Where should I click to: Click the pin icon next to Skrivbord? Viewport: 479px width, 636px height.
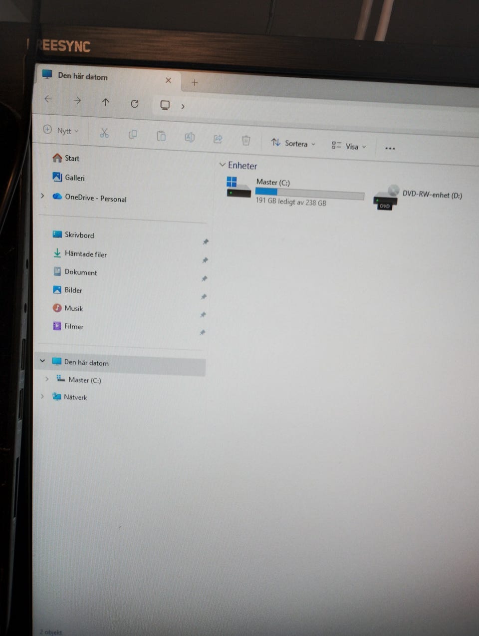[205, 242]
